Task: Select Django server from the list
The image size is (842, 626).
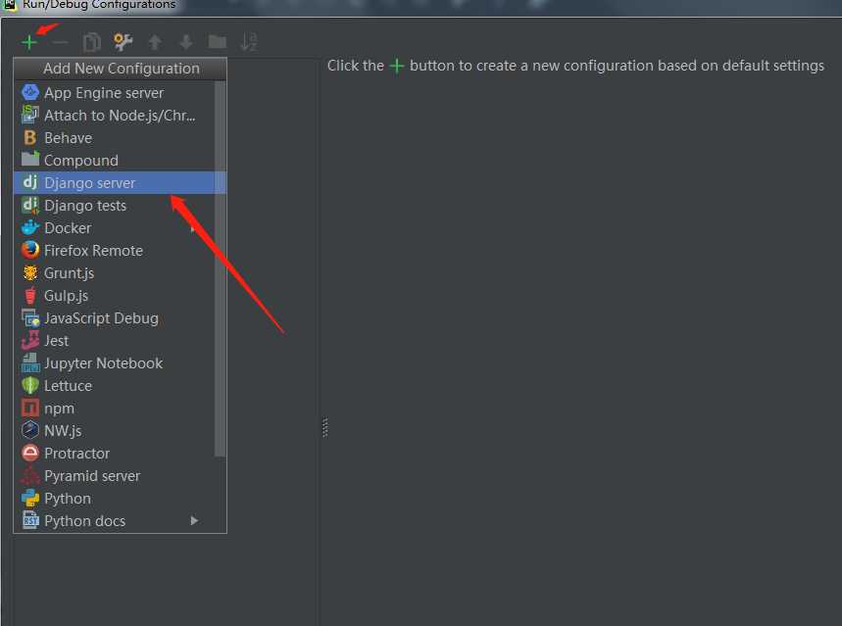Action: click(x=120, y=182)
